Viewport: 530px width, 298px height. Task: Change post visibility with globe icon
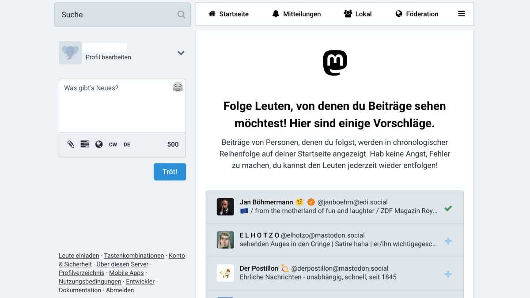coord(99,144)
